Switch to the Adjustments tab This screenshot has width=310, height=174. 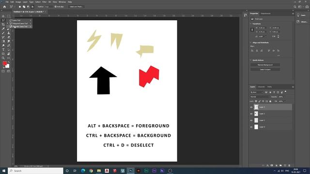click(x=265, y=14)
